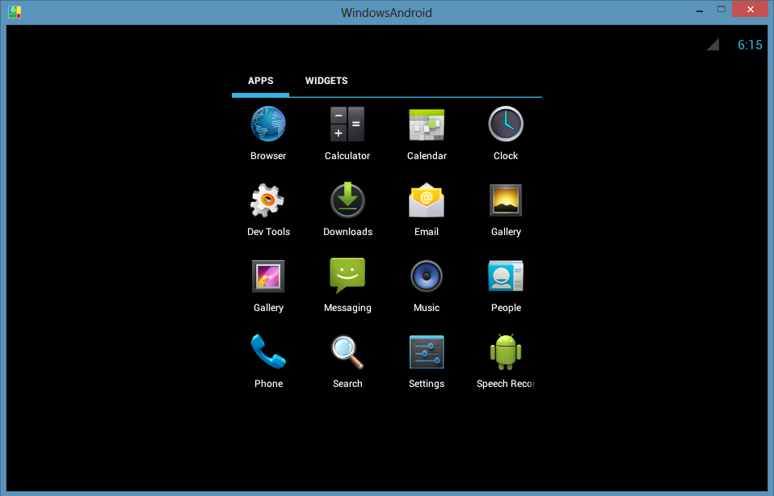Open the Downloads app
Screen dimensions: 774x496
click(347, 200)
